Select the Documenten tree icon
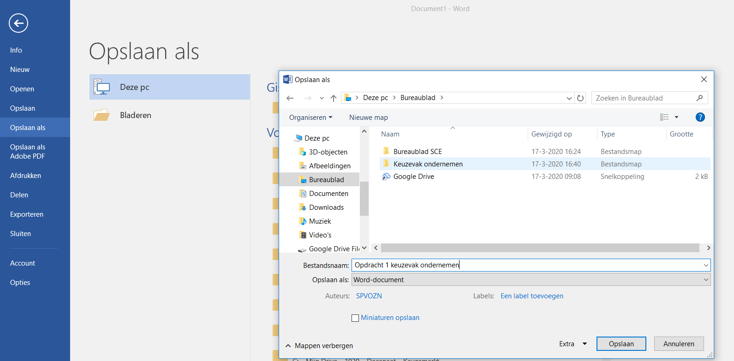 303,193
